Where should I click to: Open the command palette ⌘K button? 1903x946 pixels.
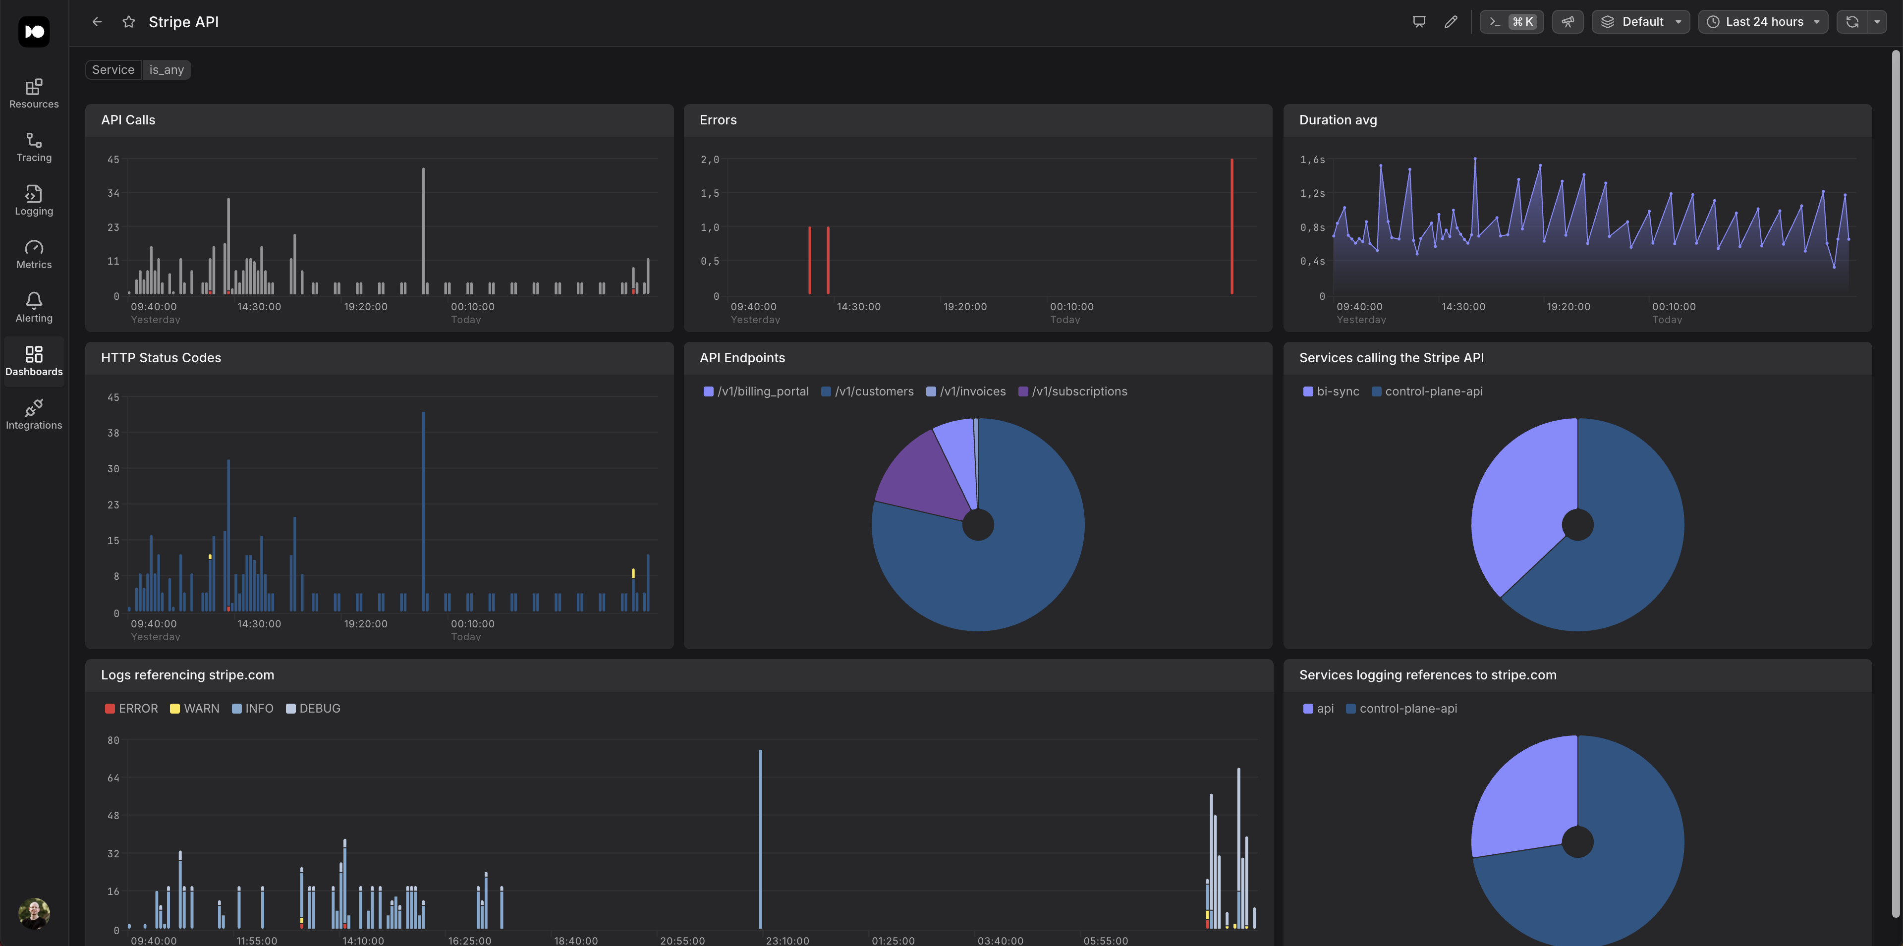coord(1511,21)
